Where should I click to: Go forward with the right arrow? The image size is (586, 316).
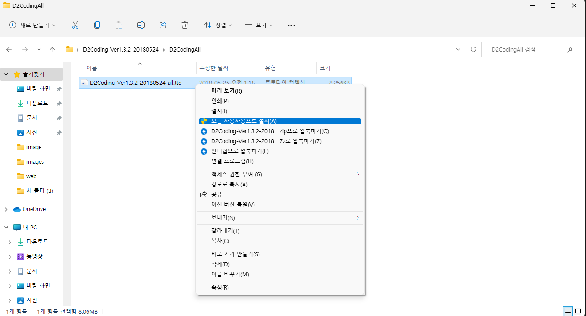(25, 49)
